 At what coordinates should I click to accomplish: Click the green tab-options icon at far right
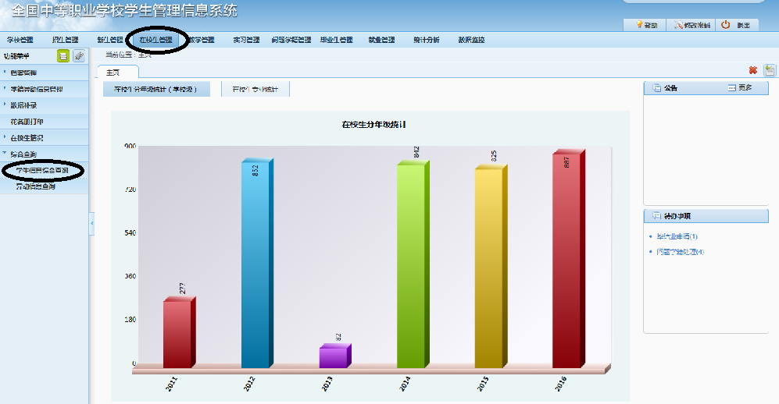coord(770,70)
